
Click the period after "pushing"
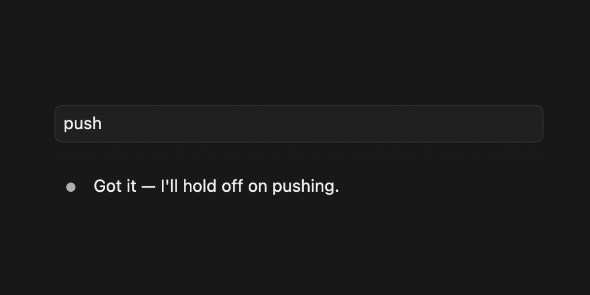click(337, 192)
